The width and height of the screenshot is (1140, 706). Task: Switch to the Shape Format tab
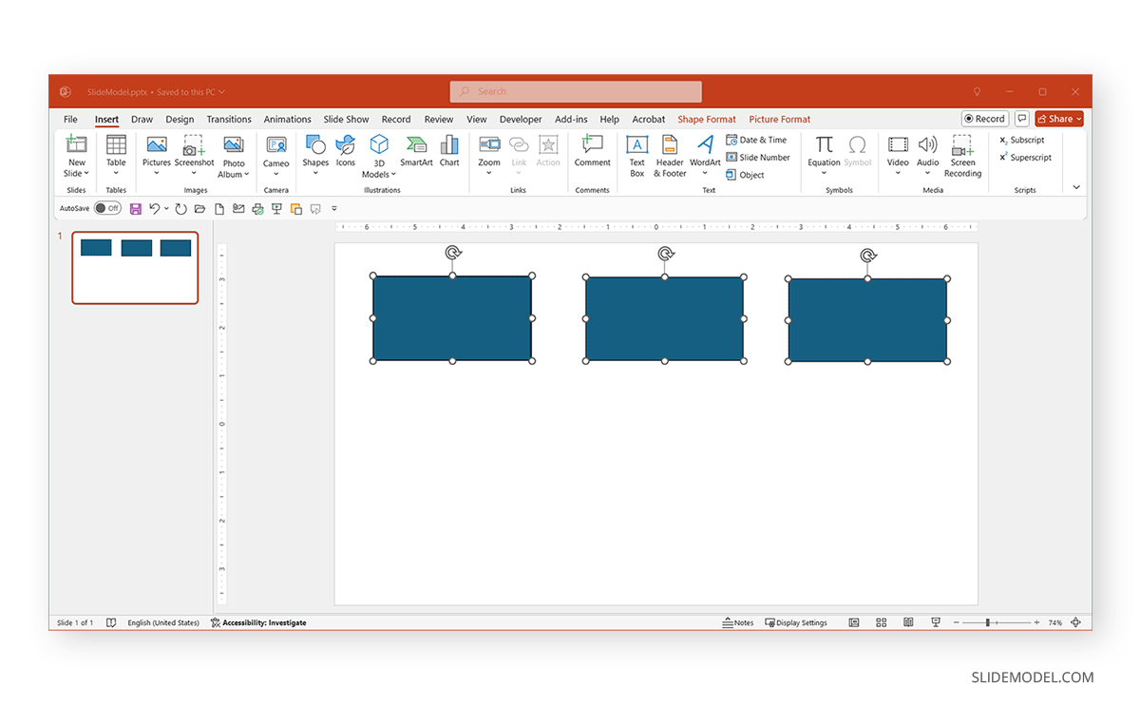[707, 119]
